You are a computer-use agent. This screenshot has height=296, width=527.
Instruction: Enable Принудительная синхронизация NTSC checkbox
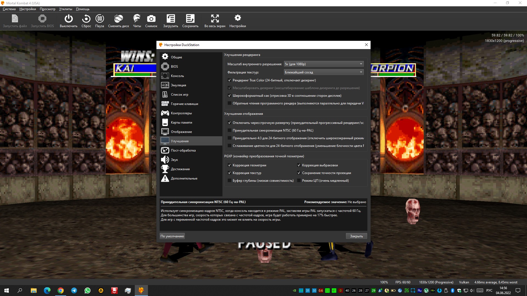click(229, 130)
